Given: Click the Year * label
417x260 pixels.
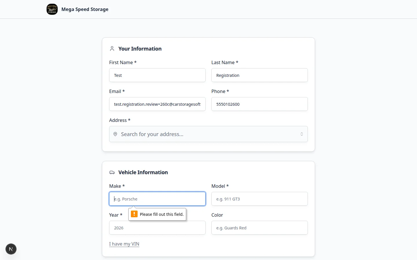Looking at the screenshot, I should pos(116,215).
